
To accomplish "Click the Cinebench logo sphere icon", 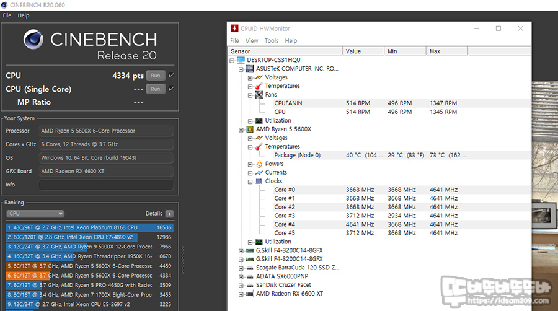I will point(33,39).
